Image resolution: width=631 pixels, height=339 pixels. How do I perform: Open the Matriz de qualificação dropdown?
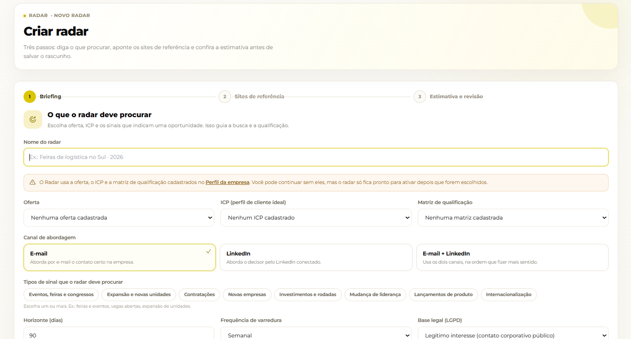[x=513, y=218]
